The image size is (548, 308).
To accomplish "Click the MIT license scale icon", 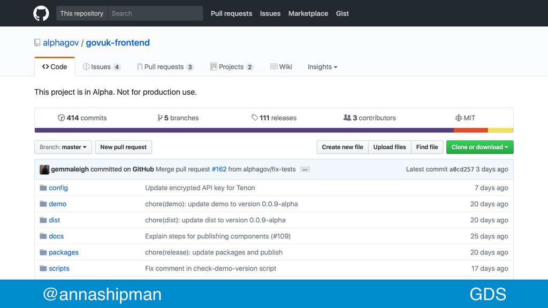I will tap(459, 118).
